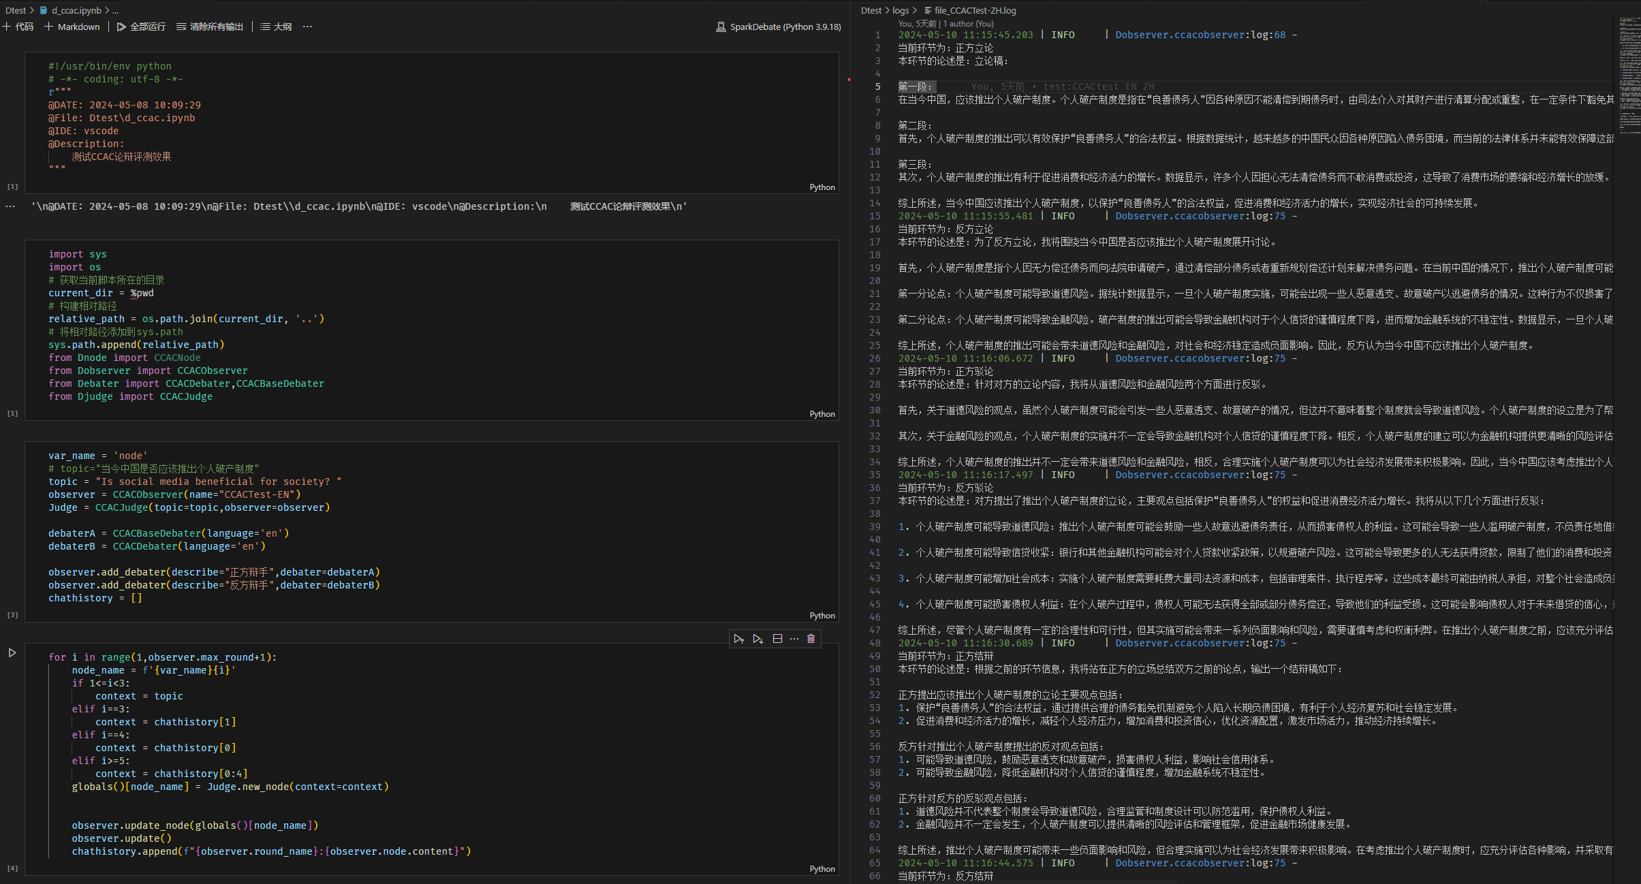This screenshot has height=884, width=1641.
Task: Click d_ccac.ipynb in the breadcrumb
Action: click(x=76, y=10)
